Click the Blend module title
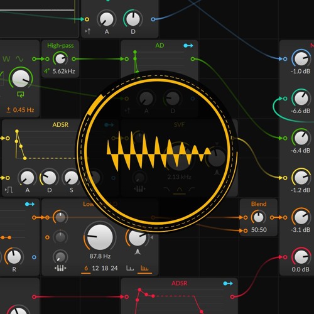Screen dimensions: 314x314 tap(259, 204)
